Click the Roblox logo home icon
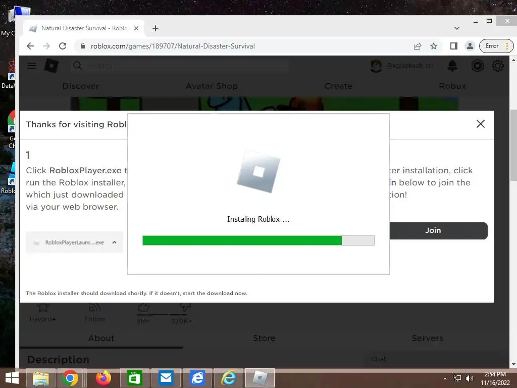The image size is (517, 388). [51, 66]
